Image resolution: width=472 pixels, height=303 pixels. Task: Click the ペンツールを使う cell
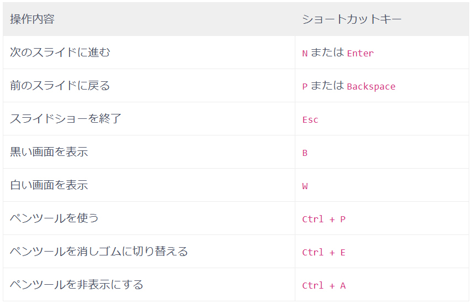point(55,218)
